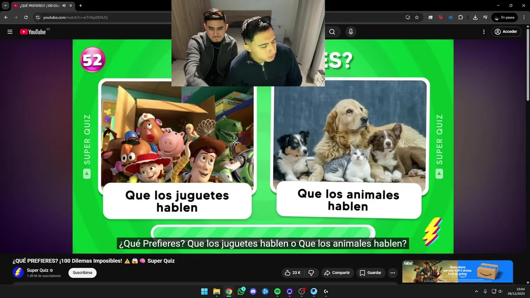Open Discord from the taskbar
530x298 pixels.
[x=253, y=291]
